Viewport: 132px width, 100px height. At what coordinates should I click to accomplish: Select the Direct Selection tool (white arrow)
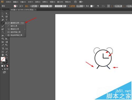tap(6, 14)
